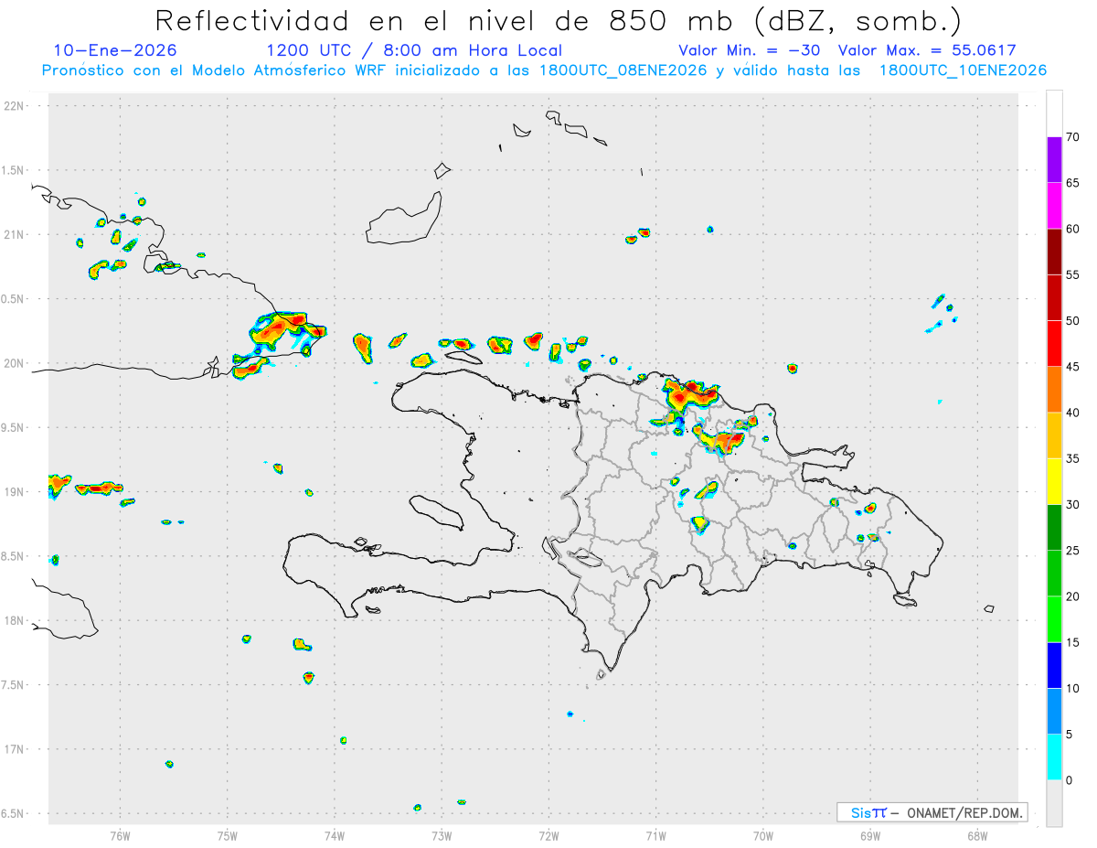Select the 'Valor Max. = 55.0617' text
The width and height of the screenshot is (1097, 848).
[x=927, y=50]
